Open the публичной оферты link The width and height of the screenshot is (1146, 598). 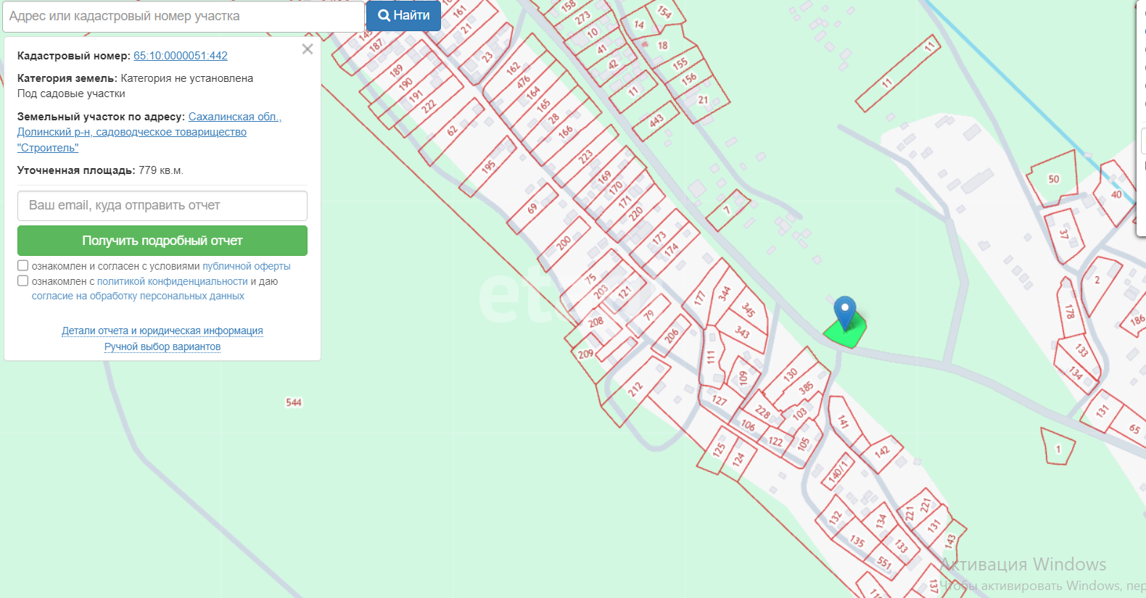246,266
